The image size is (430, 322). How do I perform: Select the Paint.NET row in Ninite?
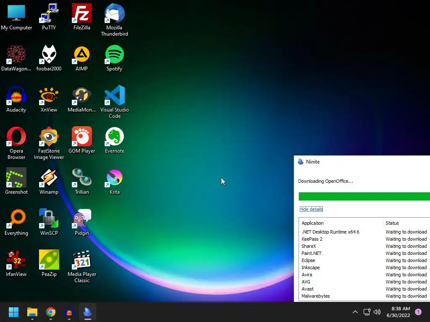[x=364, y=253]
